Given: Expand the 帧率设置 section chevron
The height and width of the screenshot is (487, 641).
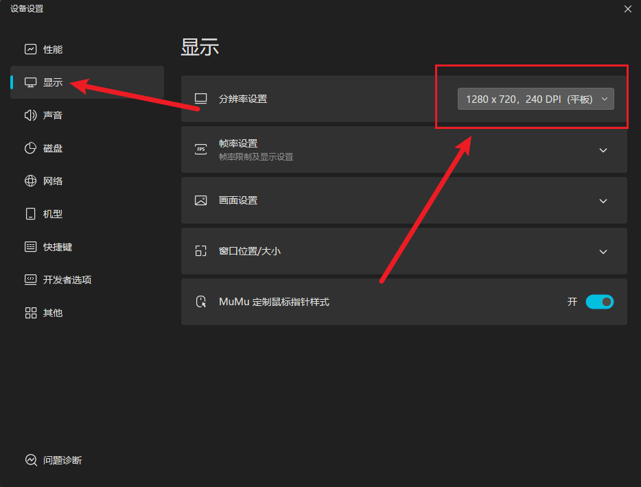Looking at the screenshot, I should click(x=603, y=150).
